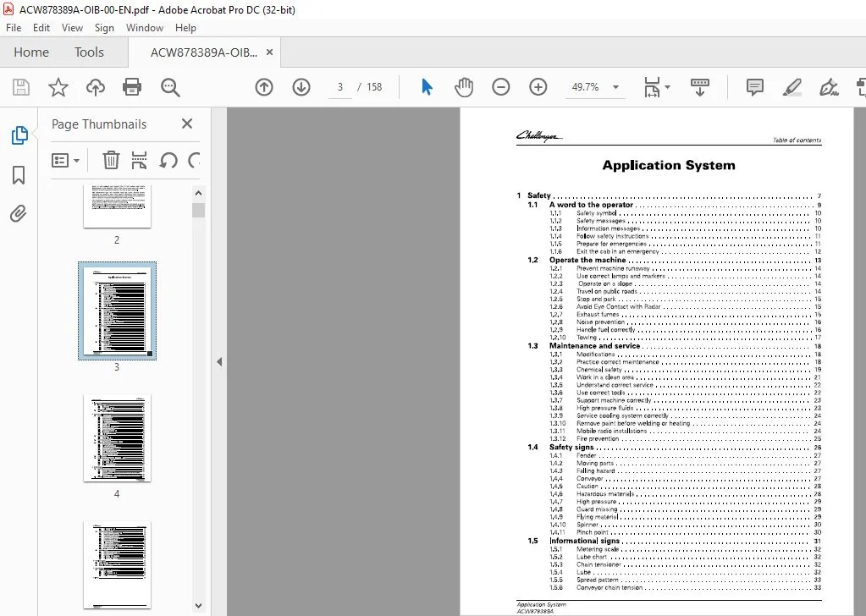Upload file to cloud icon
866x616 pixels.
tap(96, 87)
